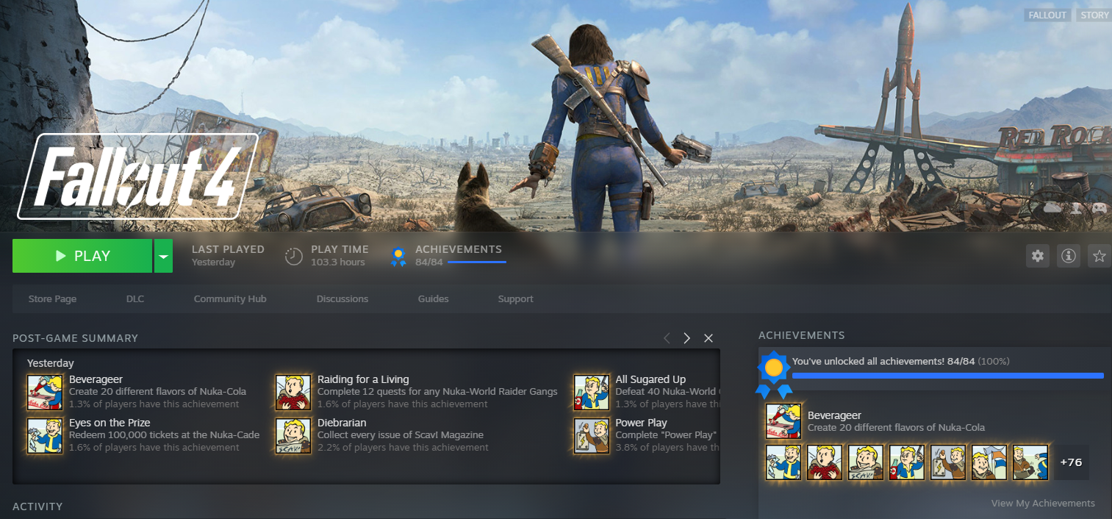Open game settings gear icon

tap(1038, 256)
